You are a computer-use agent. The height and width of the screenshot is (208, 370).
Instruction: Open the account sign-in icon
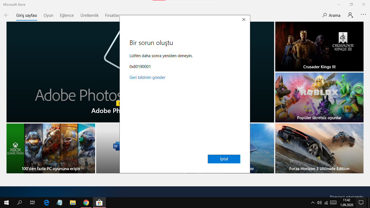point(350,15)
